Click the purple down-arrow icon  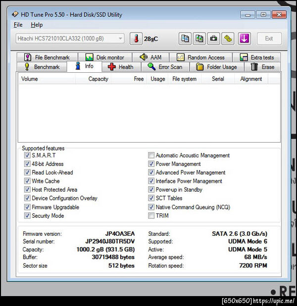[245, 39]
